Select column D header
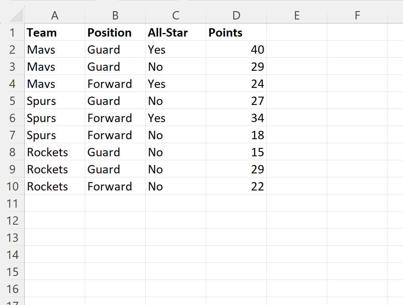The height and width of the screenshot is (305, 403). pos(236,15)
